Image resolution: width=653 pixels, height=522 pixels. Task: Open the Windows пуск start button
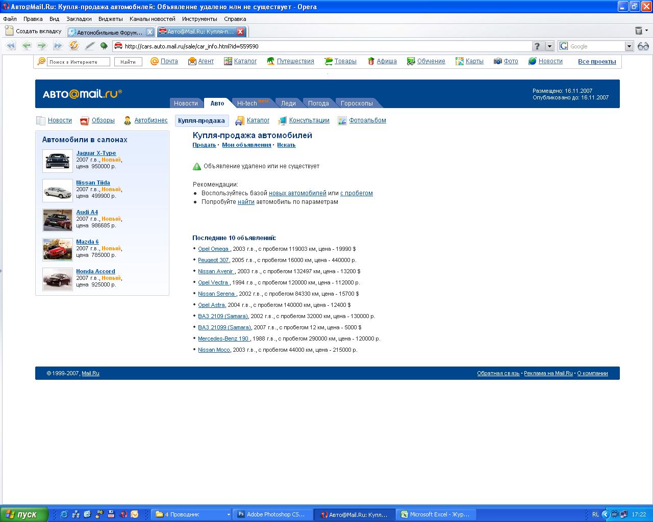tap(24, 514)
